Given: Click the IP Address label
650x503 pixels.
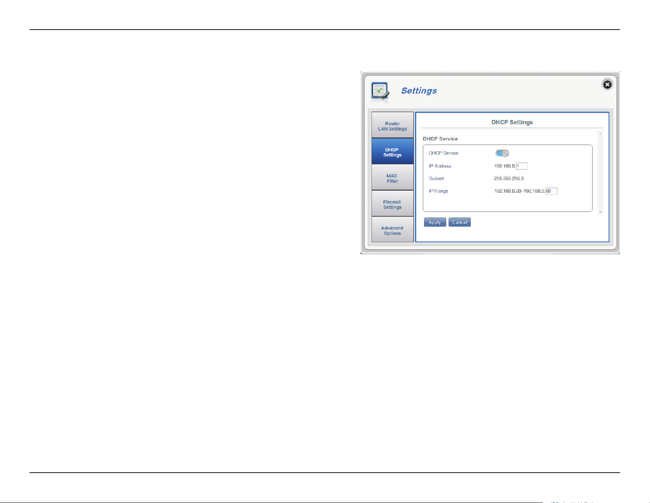Looking at the screenshot, I should 440,166.
